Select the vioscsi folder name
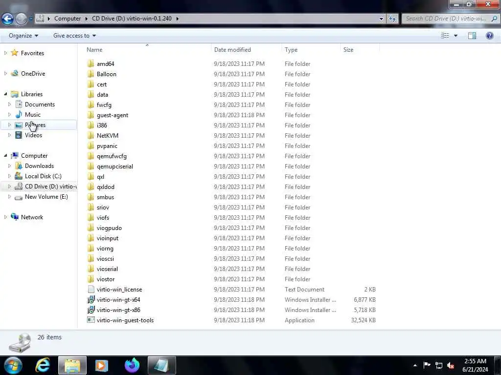Viewport: 501px width, 375px height. point(105,259)
